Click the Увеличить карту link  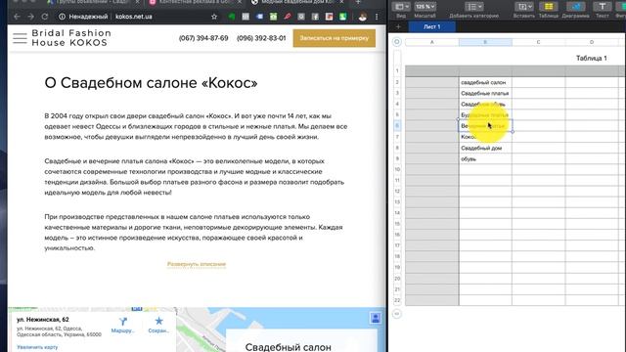tap(37, 347)
